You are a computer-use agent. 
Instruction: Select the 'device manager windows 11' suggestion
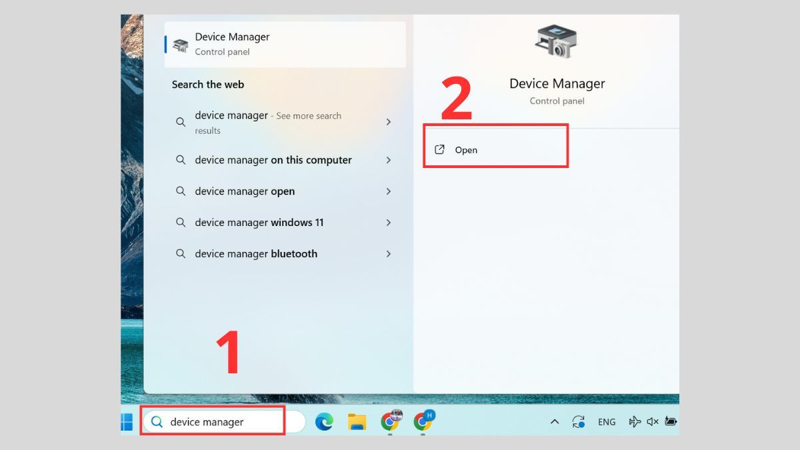[260, 222]
